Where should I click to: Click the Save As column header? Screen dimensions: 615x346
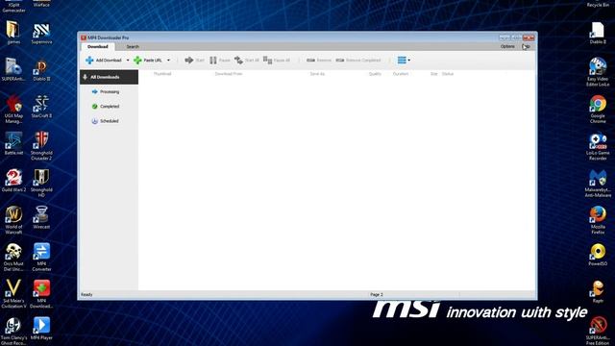(317, 74)
